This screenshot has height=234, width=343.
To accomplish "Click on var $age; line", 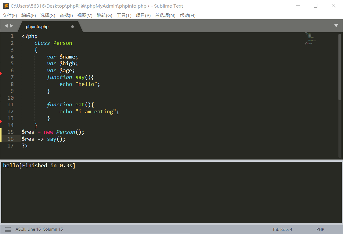I will click(x=61, y=71).
